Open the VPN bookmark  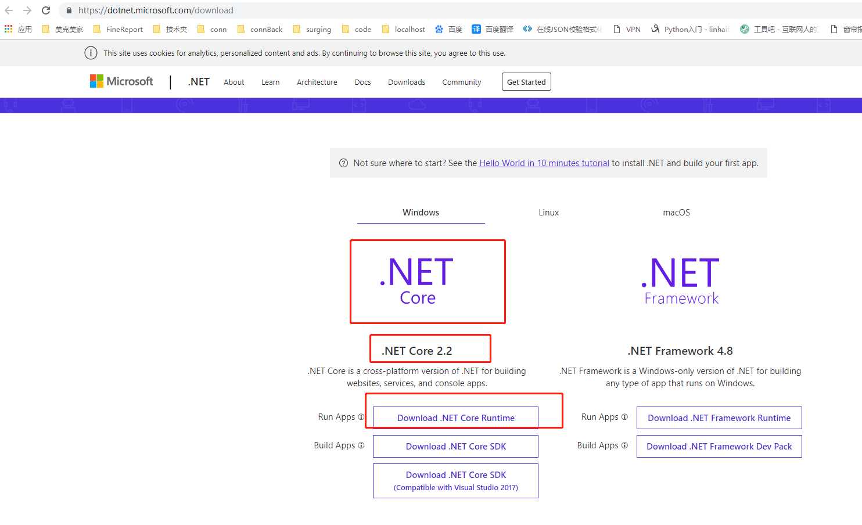pos(627,29)
